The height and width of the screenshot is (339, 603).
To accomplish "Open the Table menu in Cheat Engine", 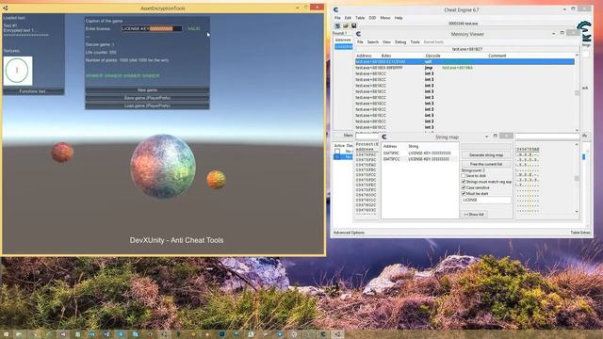I will tap(360, 18).
